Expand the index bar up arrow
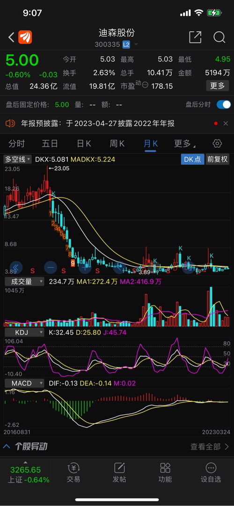234x506 pixels. click(25, 462)
